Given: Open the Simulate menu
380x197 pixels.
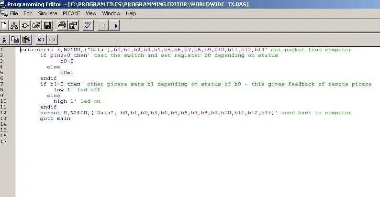Looking at the screenshot, I should point(47,13).
